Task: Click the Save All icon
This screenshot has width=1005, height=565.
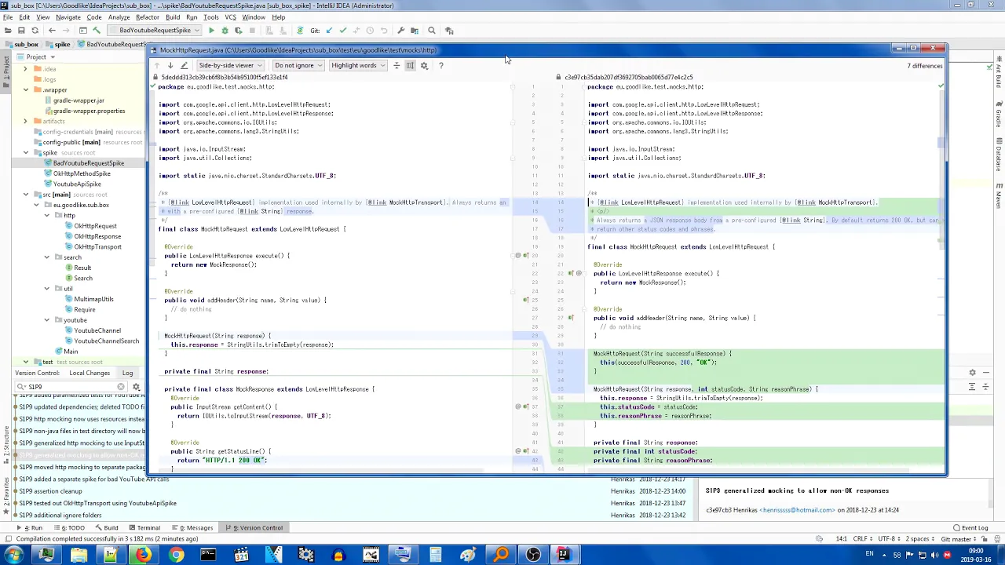Action: pos(21,31)
